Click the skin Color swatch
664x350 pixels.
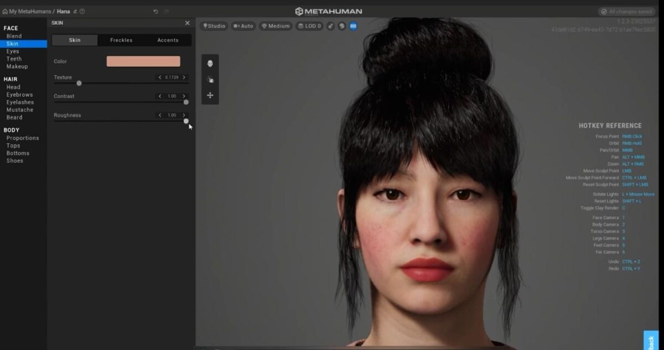tap(144, 61)
